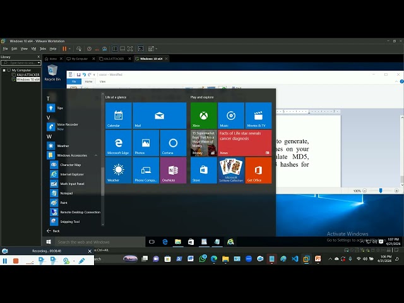Select KALI-ATTACKER in the Library tree
Viewport: 404px width, 303px height.
tap(28, 74)
